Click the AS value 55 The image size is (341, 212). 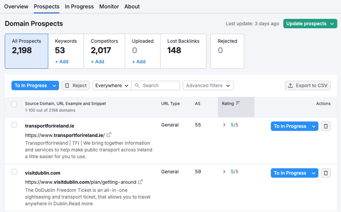tap(198, 125)
